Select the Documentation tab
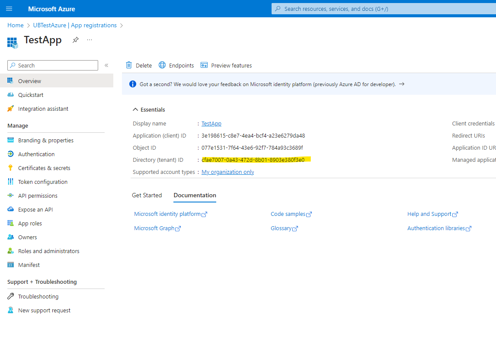The image size is (496, 337). (195, 195)
